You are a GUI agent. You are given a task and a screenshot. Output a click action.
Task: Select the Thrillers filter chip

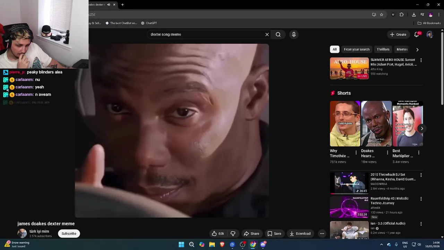click(x=383, y=49)
